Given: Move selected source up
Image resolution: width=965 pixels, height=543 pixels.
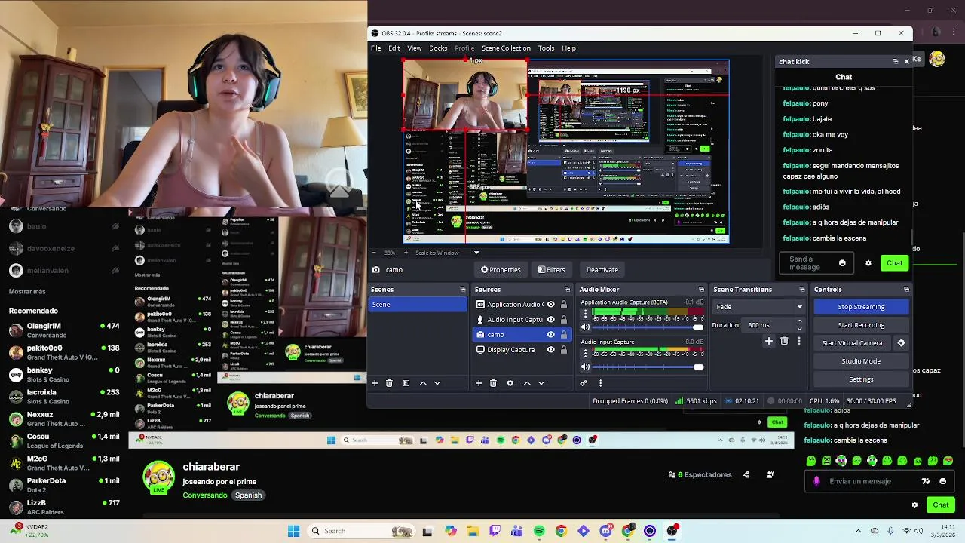Looking at the screenshot, I should 527,383.
